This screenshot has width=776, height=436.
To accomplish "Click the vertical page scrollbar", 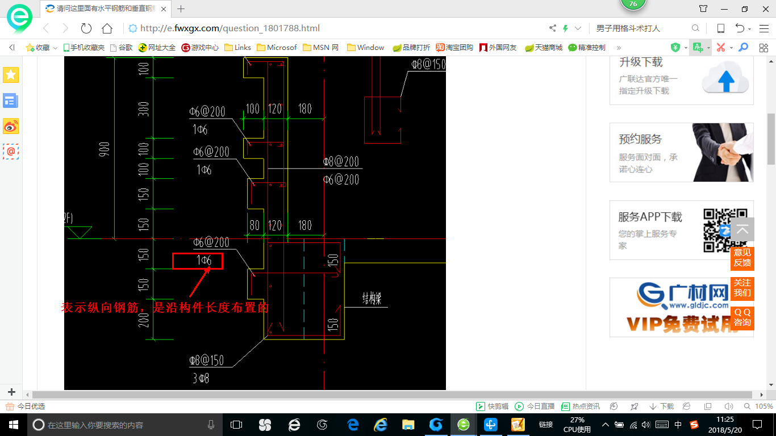I will coord(771,139).
